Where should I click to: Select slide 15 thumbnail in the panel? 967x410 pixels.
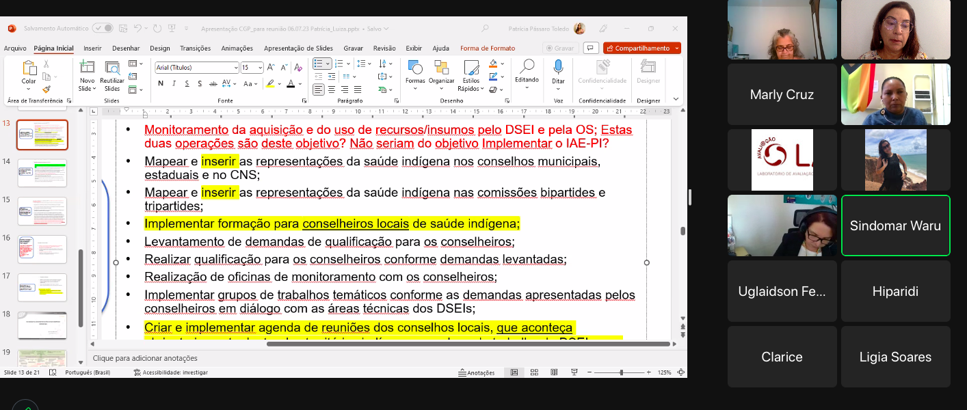[x=42, y=211]
